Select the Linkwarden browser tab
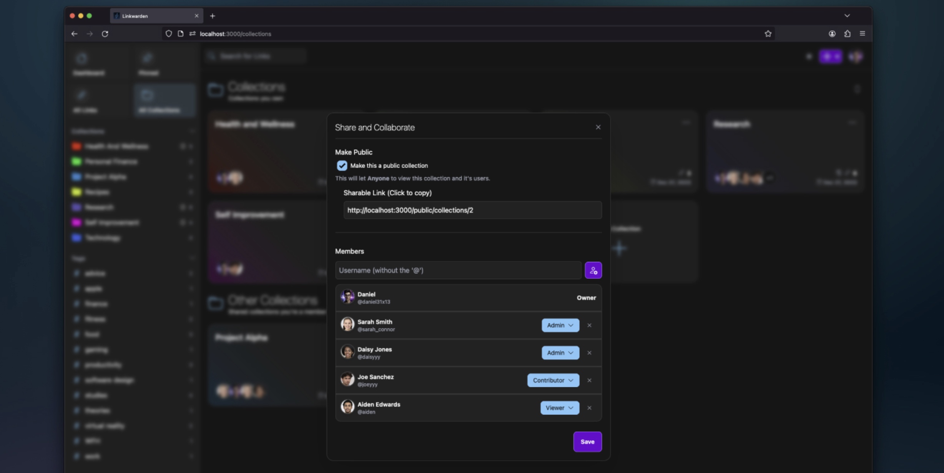944x473 pixels. (156, 16)
